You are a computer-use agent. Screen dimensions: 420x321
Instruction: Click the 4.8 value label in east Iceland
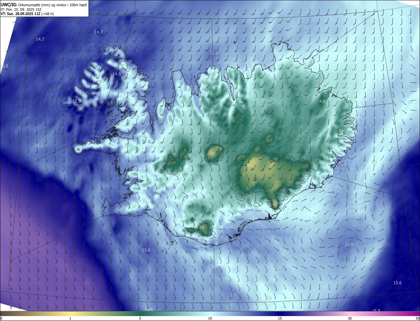pyautogui.click(x=322, y=101)
